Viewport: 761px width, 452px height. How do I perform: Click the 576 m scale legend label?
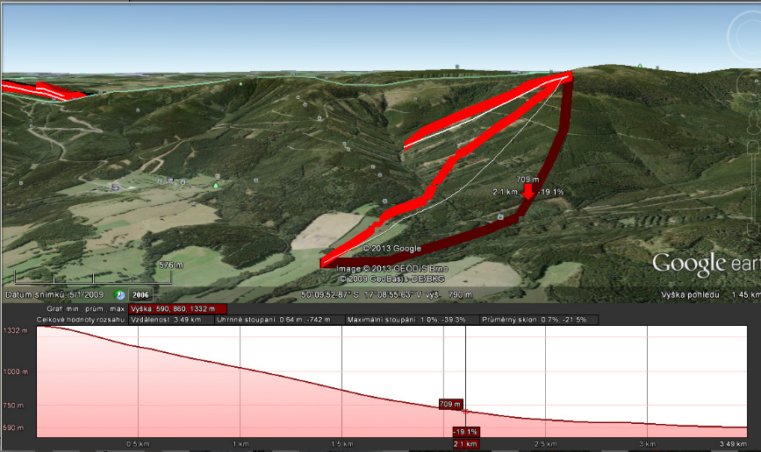(169, 265)
